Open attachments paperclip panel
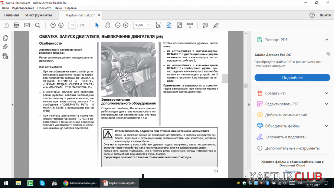 [x=6, y=47]
